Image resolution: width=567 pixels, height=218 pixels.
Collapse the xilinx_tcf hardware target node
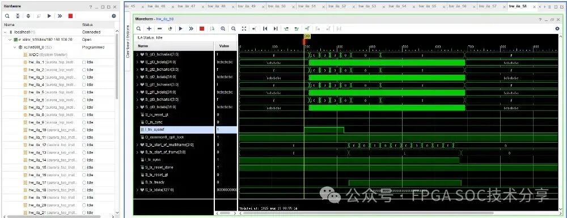pyautogui.click(x=10, y=40)
